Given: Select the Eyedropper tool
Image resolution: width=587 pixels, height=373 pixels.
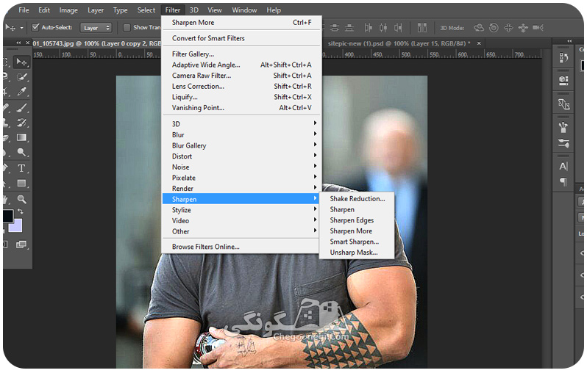Looking at the screenshot, I should [22, 92].
